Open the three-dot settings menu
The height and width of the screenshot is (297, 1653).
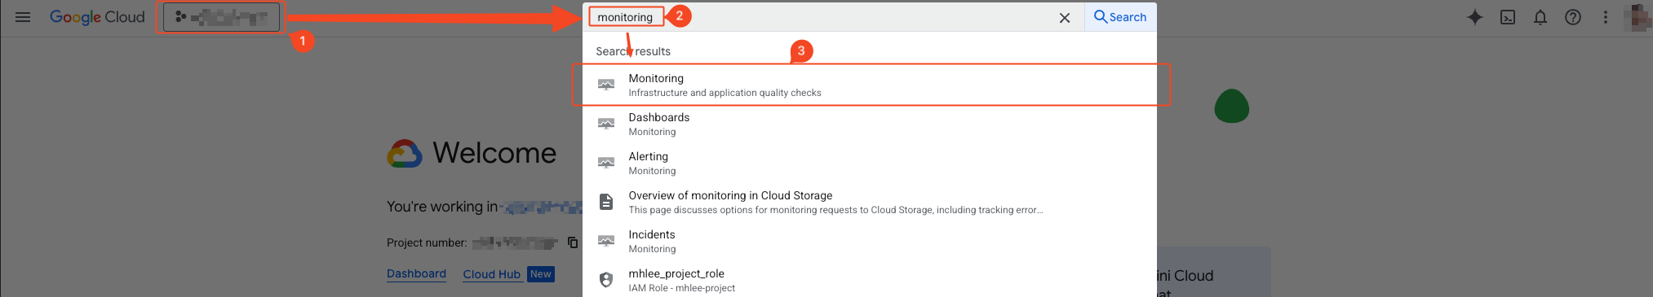1606,17
